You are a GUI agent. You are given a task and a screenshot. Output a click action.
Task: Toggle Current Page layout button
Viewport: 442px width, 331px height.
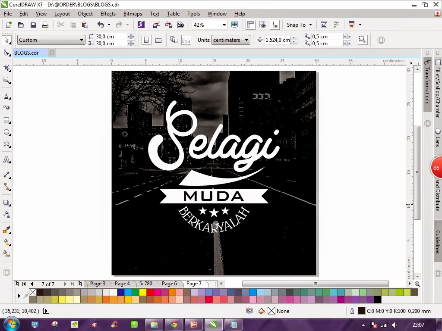[x=186, y=40]
